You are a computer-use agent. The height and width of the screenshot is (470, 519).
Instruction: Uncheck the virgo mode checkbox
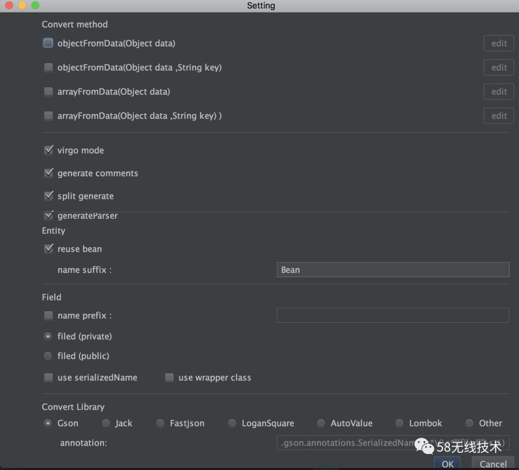(49, 150)
